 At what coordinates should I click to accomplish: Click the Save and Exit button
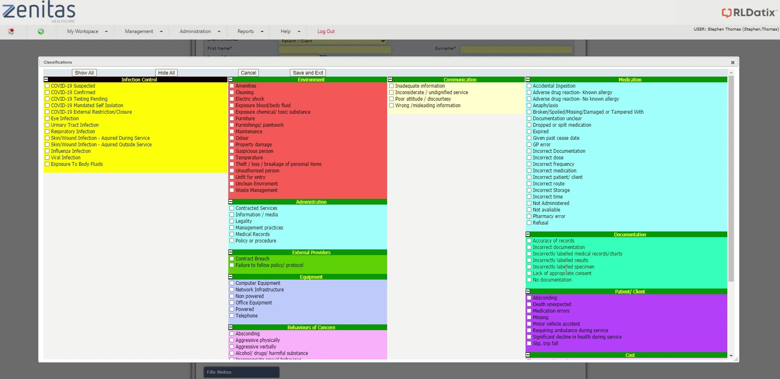[308, 73]
